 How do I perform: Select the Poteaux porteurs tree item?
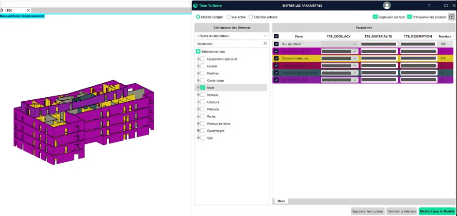click(x=219, y=123)
